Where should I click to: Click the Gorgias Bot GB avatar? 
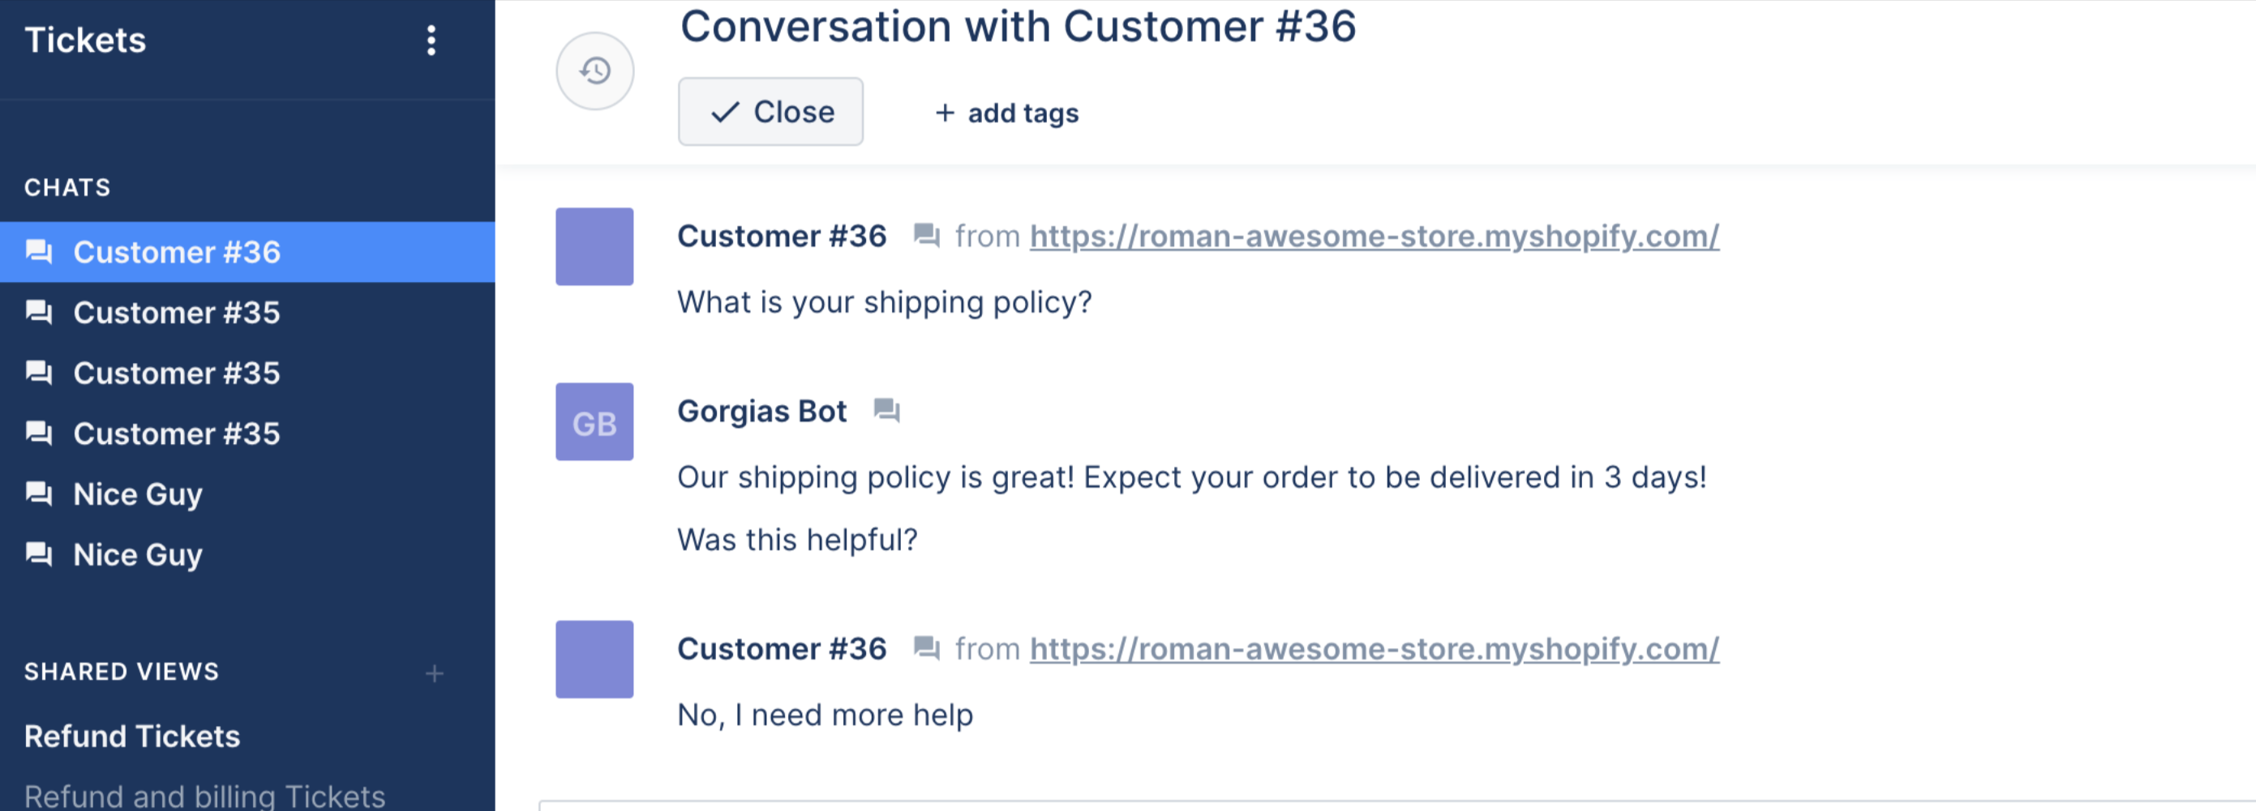click(594, 421)
